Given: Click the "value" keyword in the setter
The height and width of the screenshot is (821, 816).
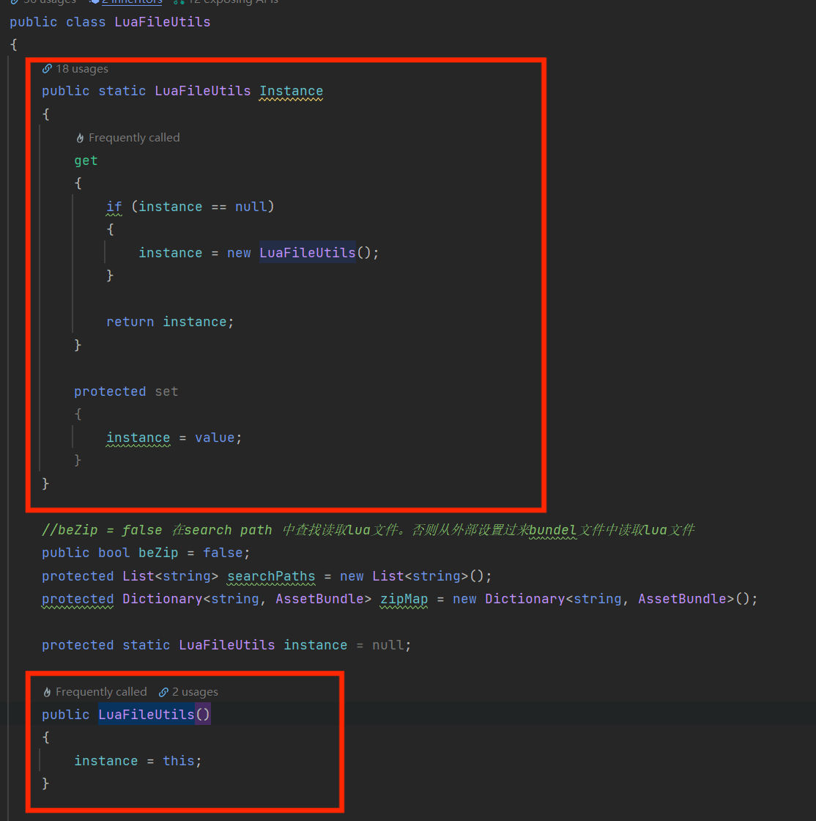Looking at the screenshot, I should (215, 438).
